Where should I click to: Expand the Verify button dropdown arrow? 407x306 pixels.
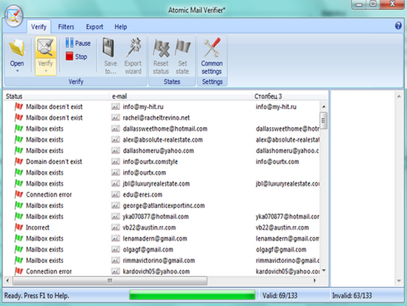[x=45, y=71]
